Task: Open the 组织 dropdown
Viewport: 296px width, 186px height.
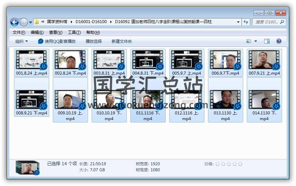Action: tap(21, 41)
